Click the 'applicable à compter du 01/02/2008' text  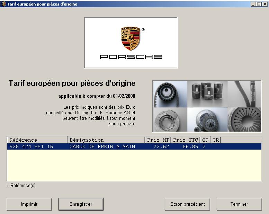pyautogui.click(x=97, y=96)
